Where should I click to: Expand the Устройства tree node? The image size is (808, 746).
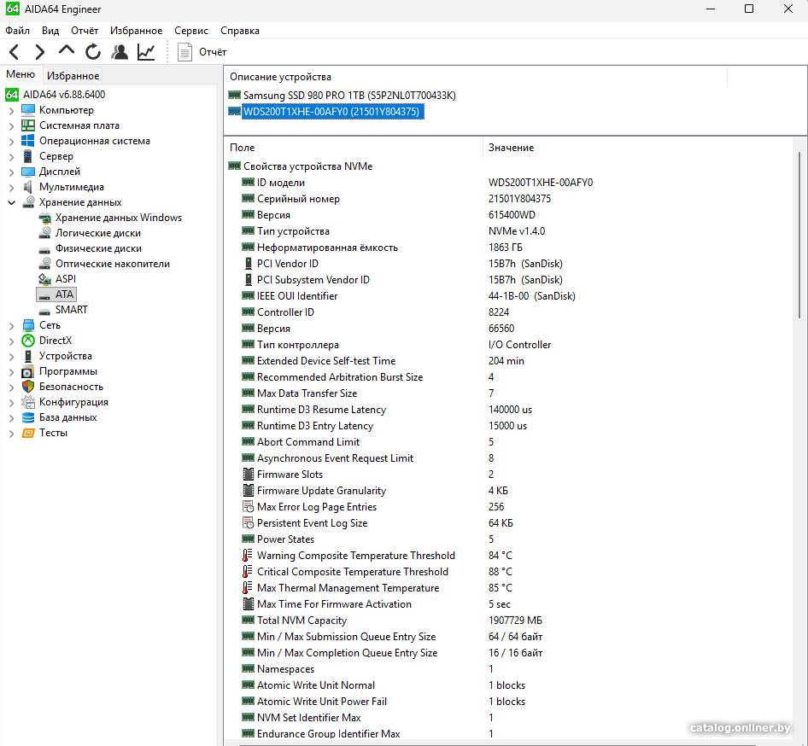click(x=11, y=357)
